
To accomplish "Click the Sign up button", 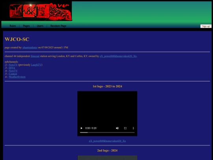I will click(x=206, y=26).
